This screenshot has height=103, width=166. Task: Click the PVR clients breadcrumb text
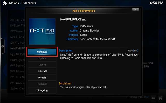click(x=29, y=3)
